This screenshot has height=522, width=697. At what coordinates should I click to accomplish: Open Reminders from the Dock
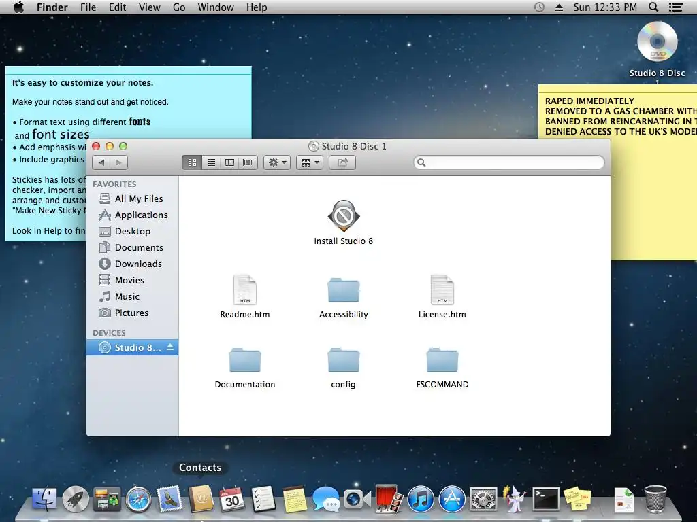coord(263,499)
